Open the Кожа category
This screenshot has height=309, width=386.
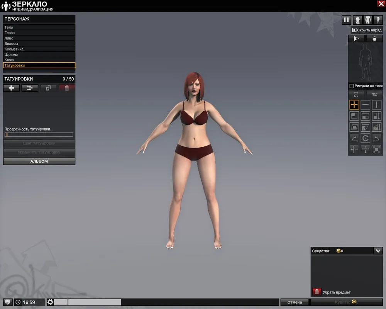(x=39, y=60)
